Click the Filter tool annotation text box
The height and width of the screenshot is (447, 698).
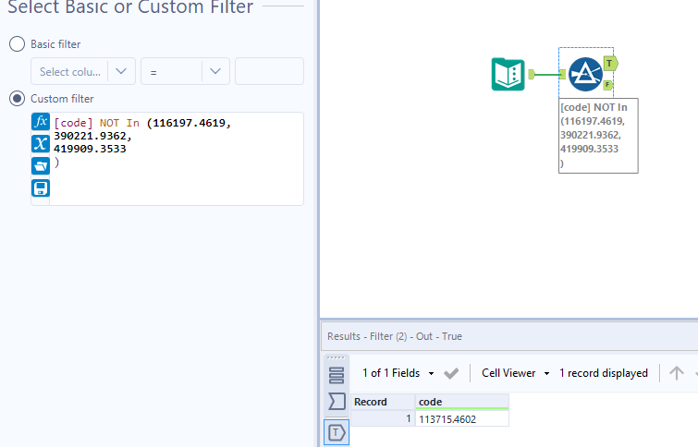[598, 136]
